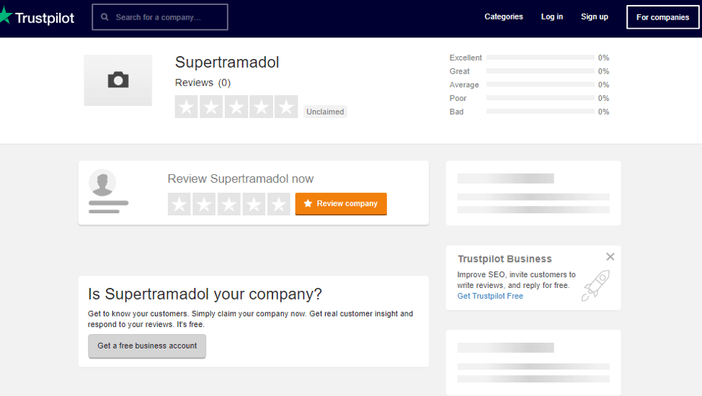Open the Categories menu
The image size is (702, 396).
click(x=504, y=17)
